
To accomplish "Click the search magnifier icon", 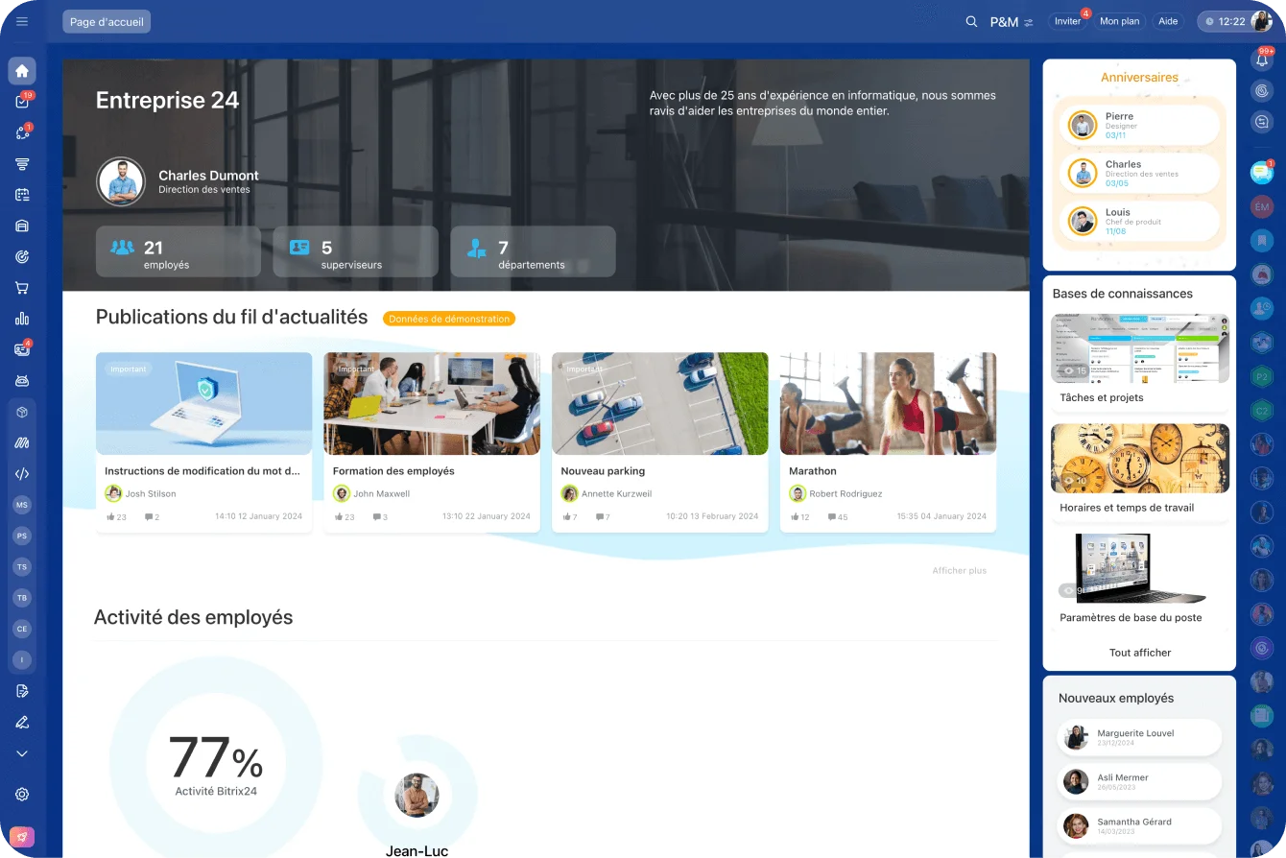I will pos(971,21).
